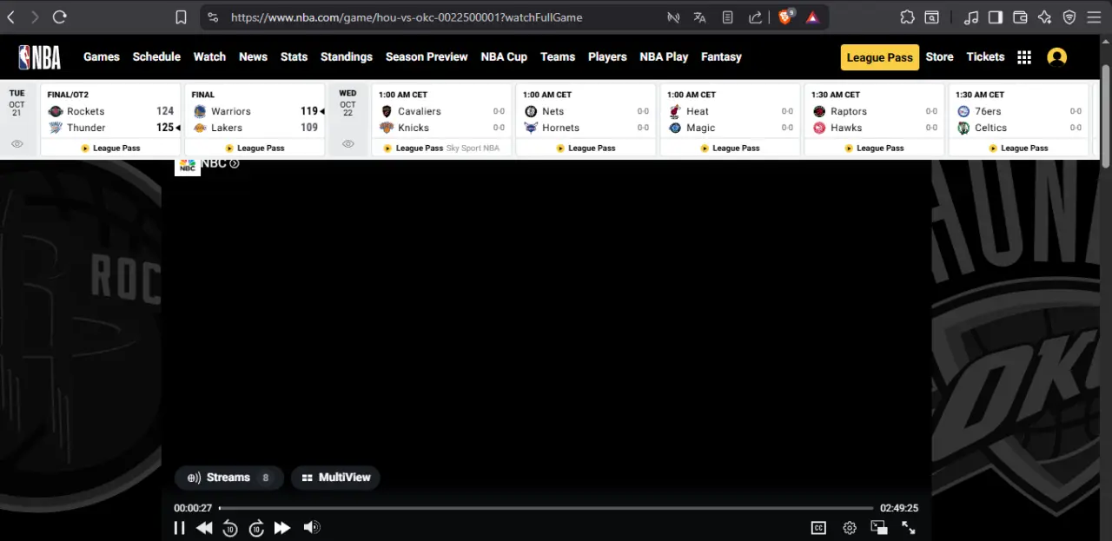Image resolution: width=1112 pixels, height=541 pixels.
Task: Toggle hide scores for Oct 22
Action: coord(347,144)
